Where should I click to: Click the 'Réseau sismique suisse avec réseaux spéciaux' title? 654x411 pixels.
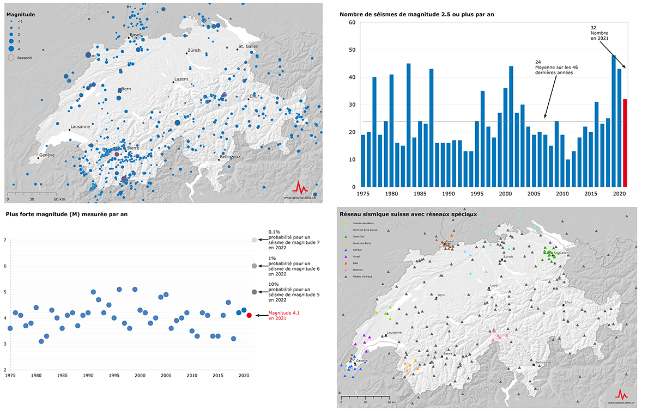coord(408,214)
